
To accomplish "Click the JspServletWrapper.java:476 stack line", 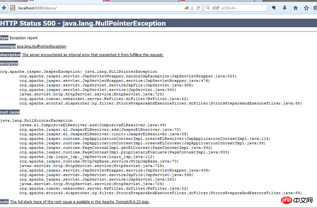I will pos(115,81).
